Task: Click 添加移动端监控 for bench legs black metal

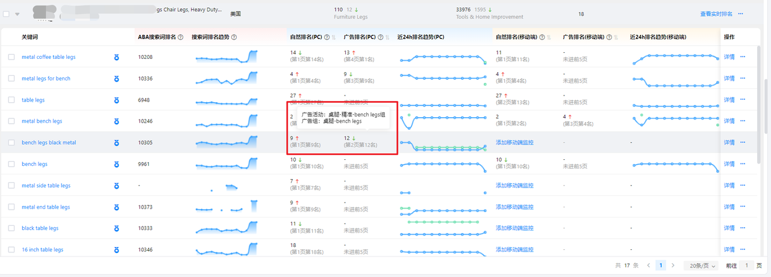Action: tap(514, 142)
